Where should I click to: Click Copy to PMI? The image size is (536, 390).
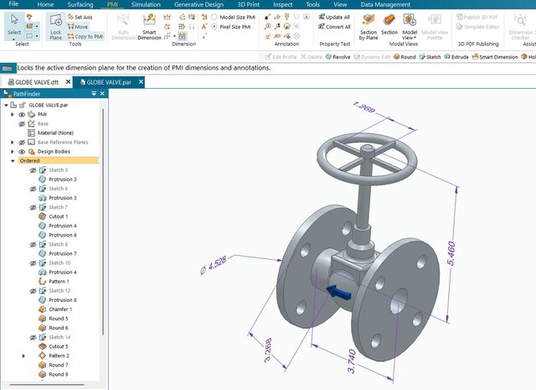pos(85,36)
